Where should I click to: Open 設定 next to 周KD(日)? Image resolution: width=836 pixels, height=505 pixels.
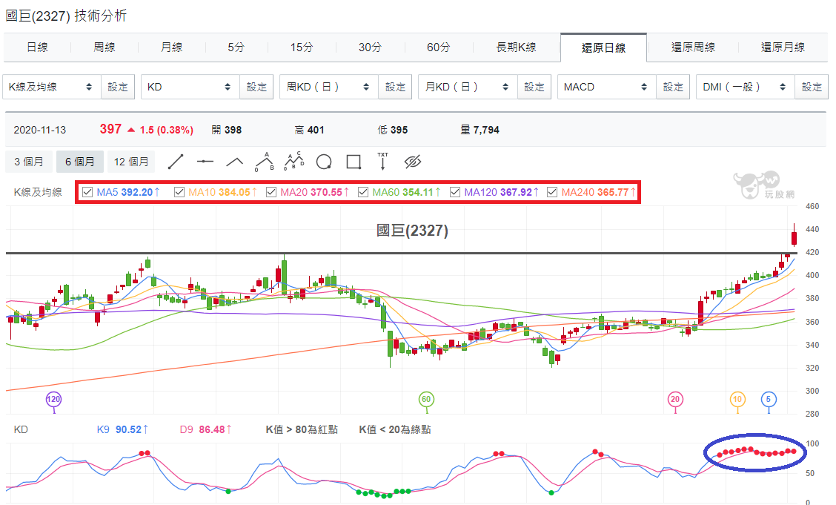point(395,87)
